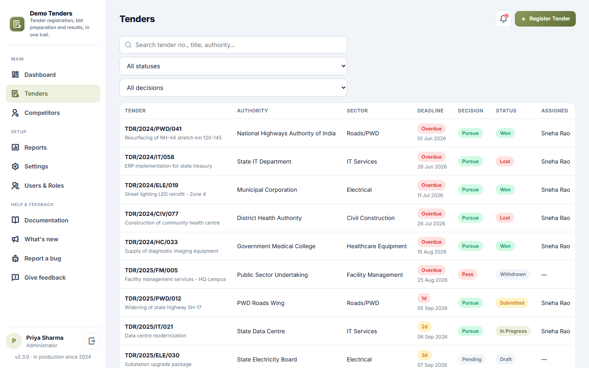Click the search magnifier icon

pos(128,45)
